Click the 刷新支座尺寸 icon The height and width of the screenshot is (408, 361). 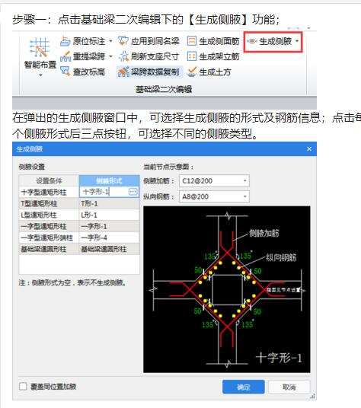pyautogui.click(x=123, y=56)
